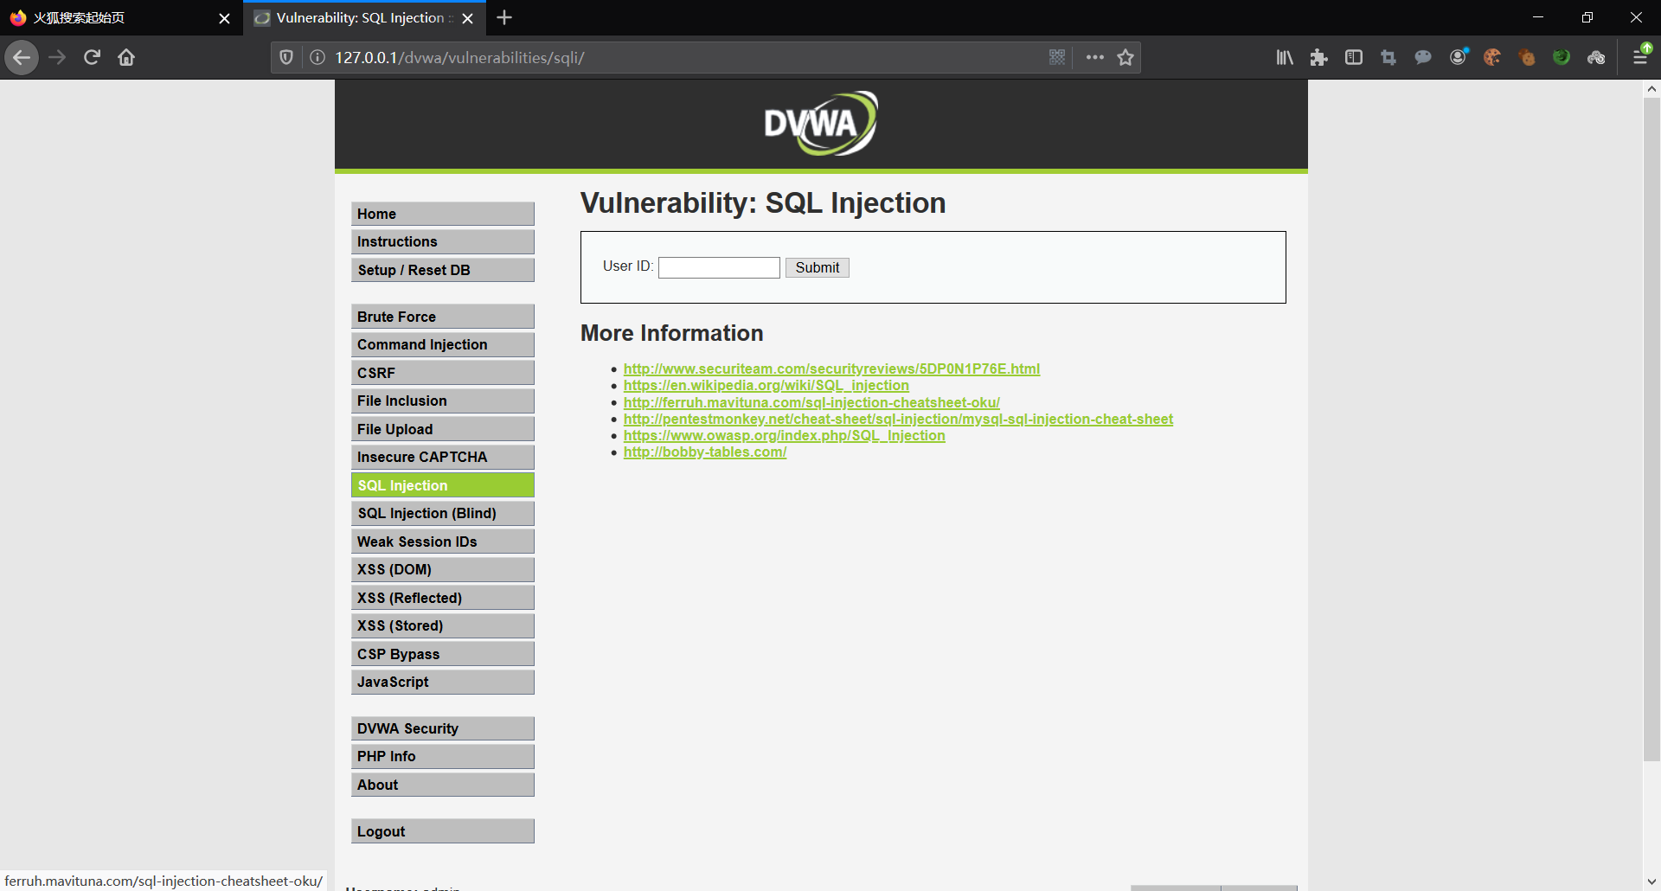Reload the current page
The width and height of the screenshot is (1661, 891).
[x=92, y=57]
